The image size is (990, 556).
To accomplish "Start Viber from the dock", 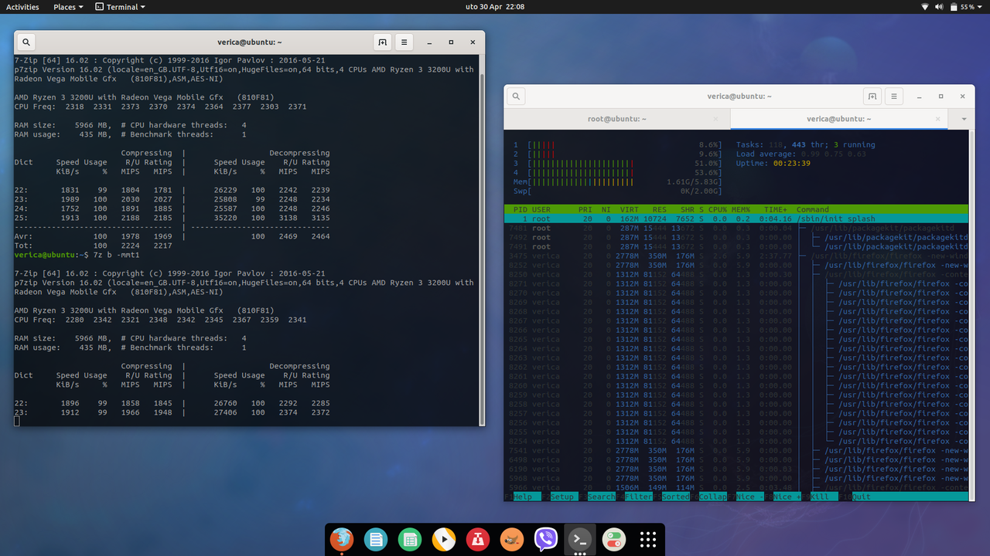I will [545, 539].
